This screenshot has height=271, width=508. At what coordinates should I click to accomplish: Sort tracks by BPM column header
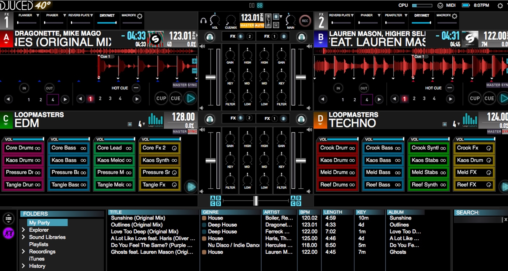(304, 212)
